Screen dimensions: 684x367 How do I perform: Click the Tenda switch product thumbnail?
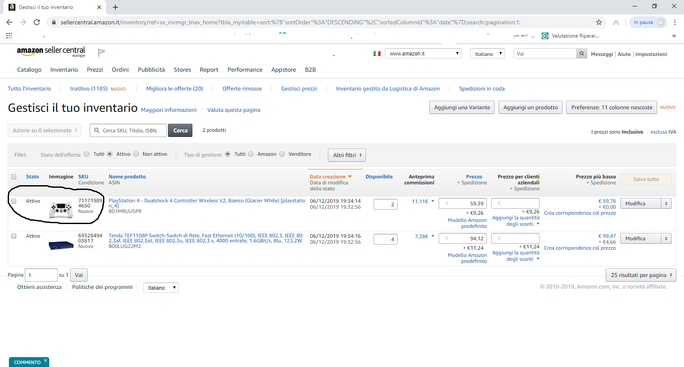pos(61,245)
